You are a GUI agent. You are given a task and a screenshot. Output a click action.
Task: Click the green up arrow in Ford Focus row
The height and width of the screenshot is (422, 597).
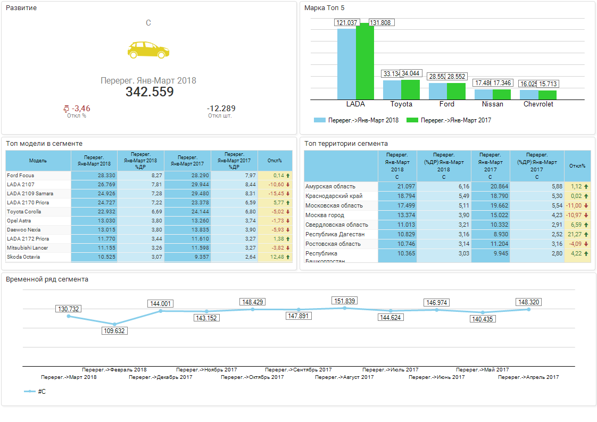point(288,175)
